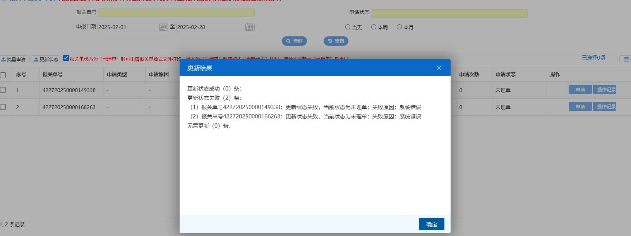Check the row 2 checkbox for 422720250000166263
The height and width of the screenshot is (236, 631).
3,107
